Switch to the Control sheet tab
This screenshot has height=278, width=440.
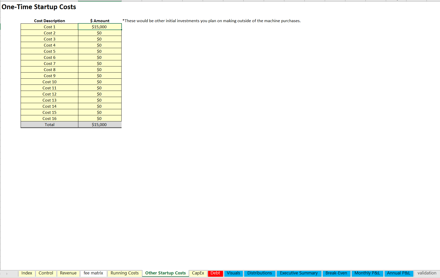pos(46,273)
